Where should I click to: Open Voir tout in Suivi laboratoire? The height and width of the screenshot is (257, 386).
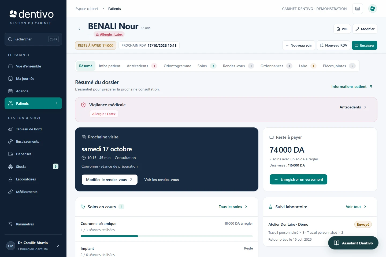[356, 207]
